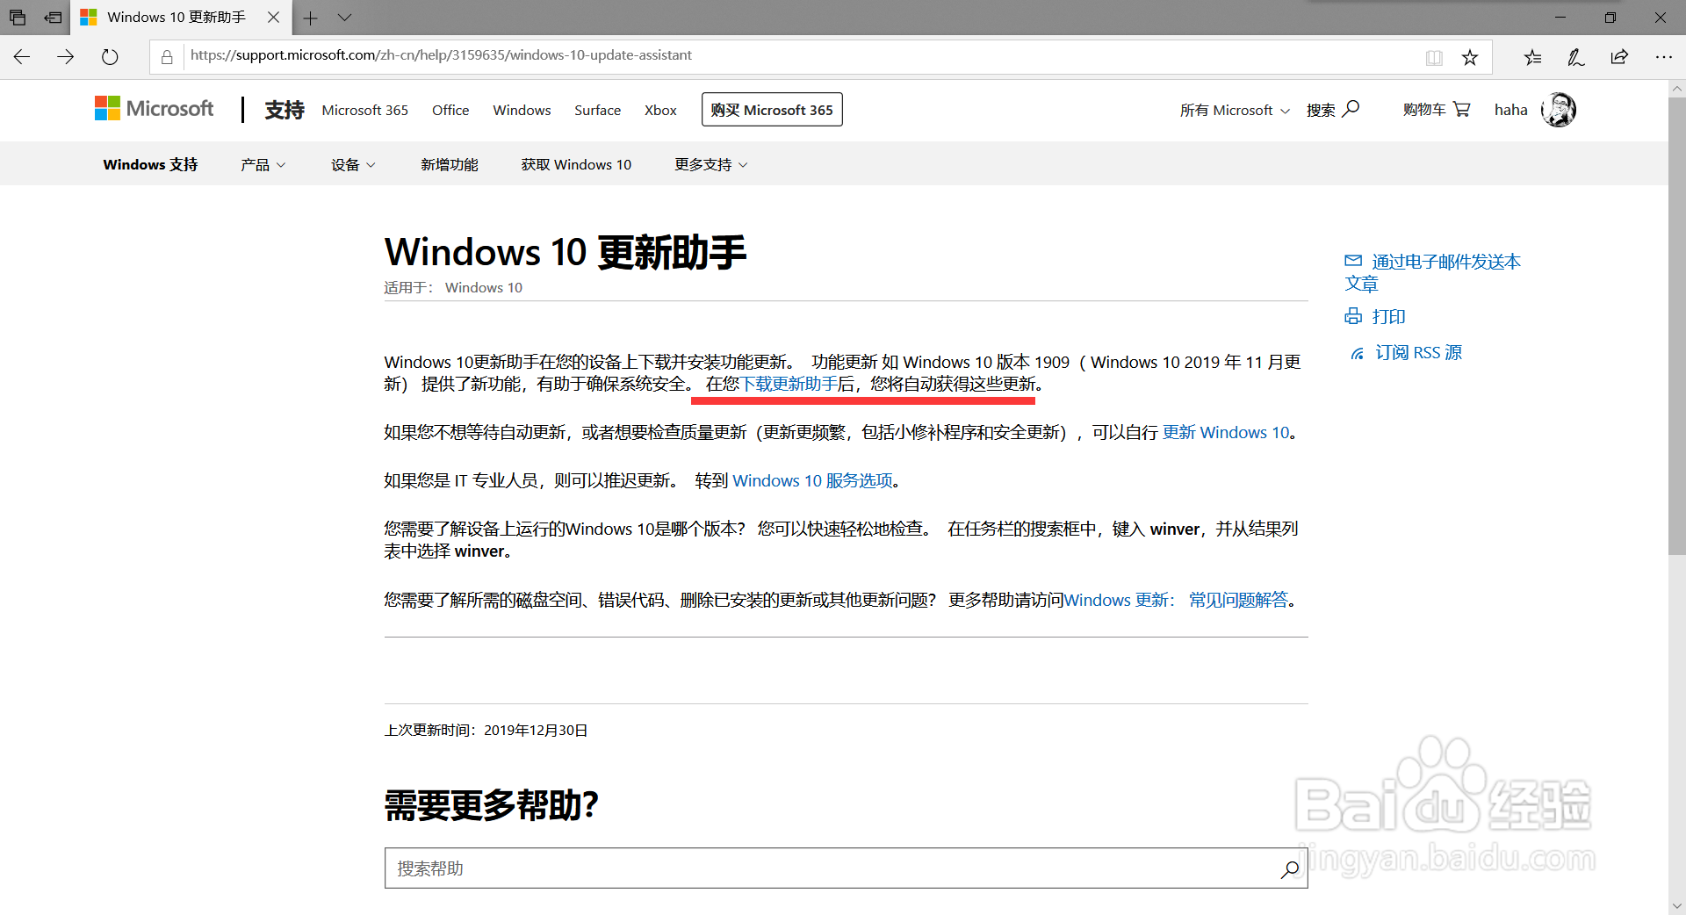Click the lock icon in address bar
Viewport: 1686px width, 915px height.
pos(167,57)
